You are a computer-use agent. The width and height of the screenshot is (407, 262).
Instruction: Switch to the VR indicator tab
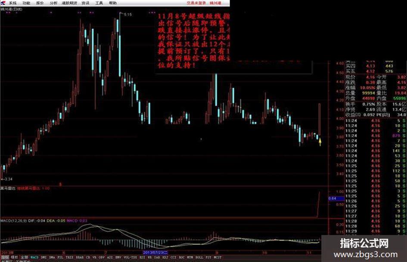pos(94,257)
